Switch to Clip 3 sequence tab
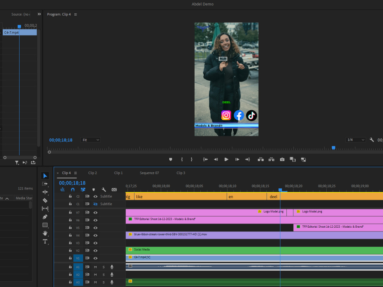 point(181,173)
